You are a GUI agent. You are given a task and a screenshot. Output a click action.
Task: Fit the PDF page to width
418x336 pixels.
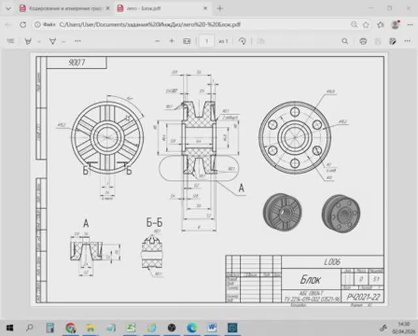(x=187, y=41)
